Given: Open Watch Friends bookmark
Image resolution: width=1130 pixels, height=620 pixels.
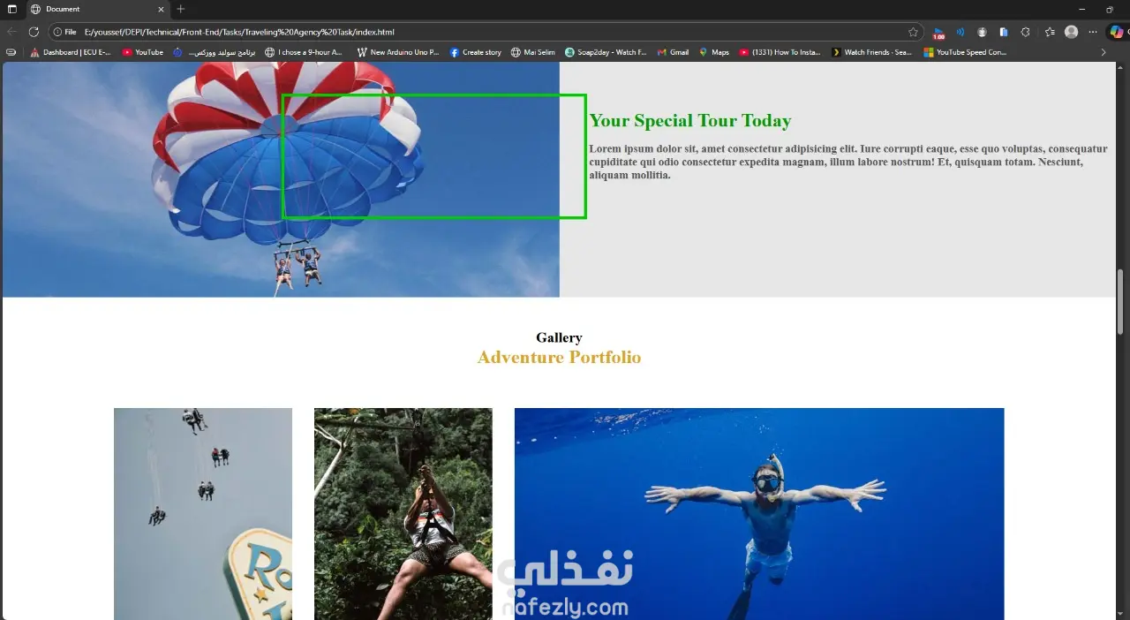Looking at the screenshot, I should click(871, 52).
